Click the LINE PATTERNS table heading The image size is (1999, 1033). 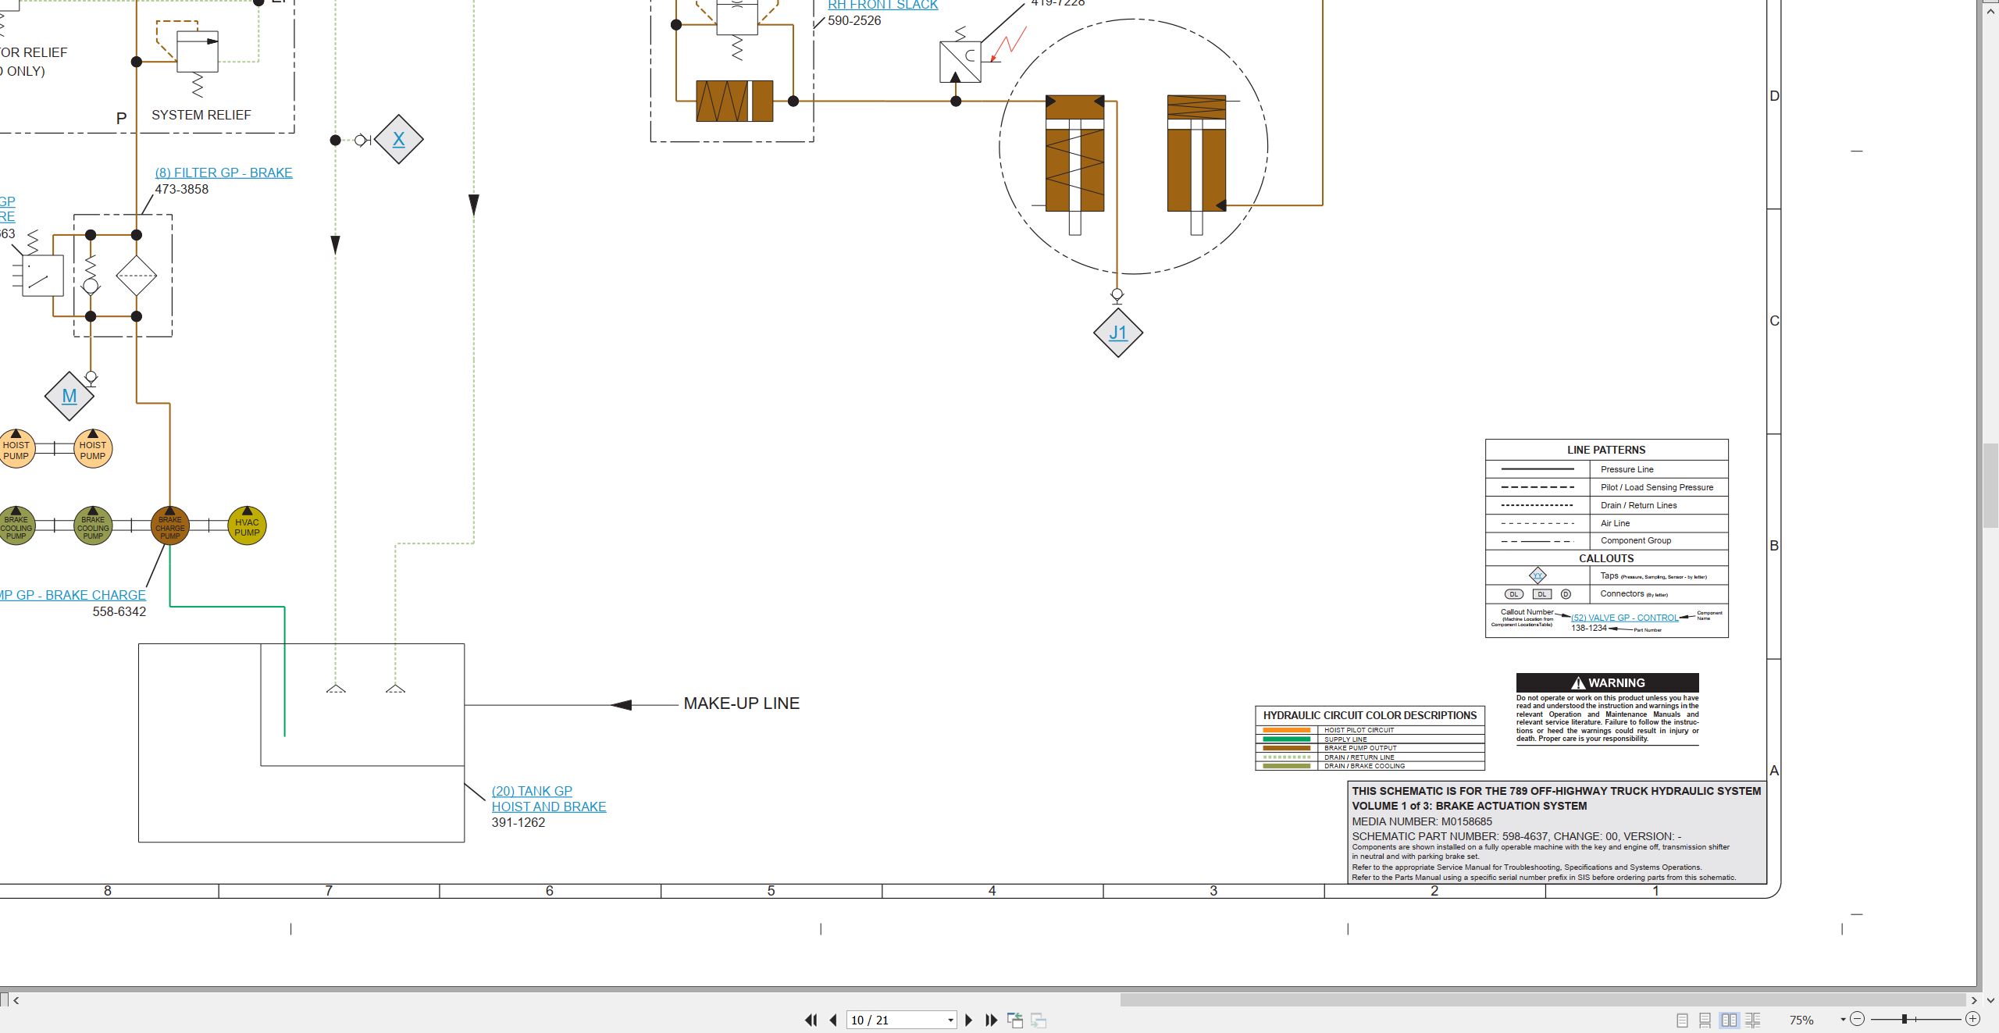tap(1606, 450)
